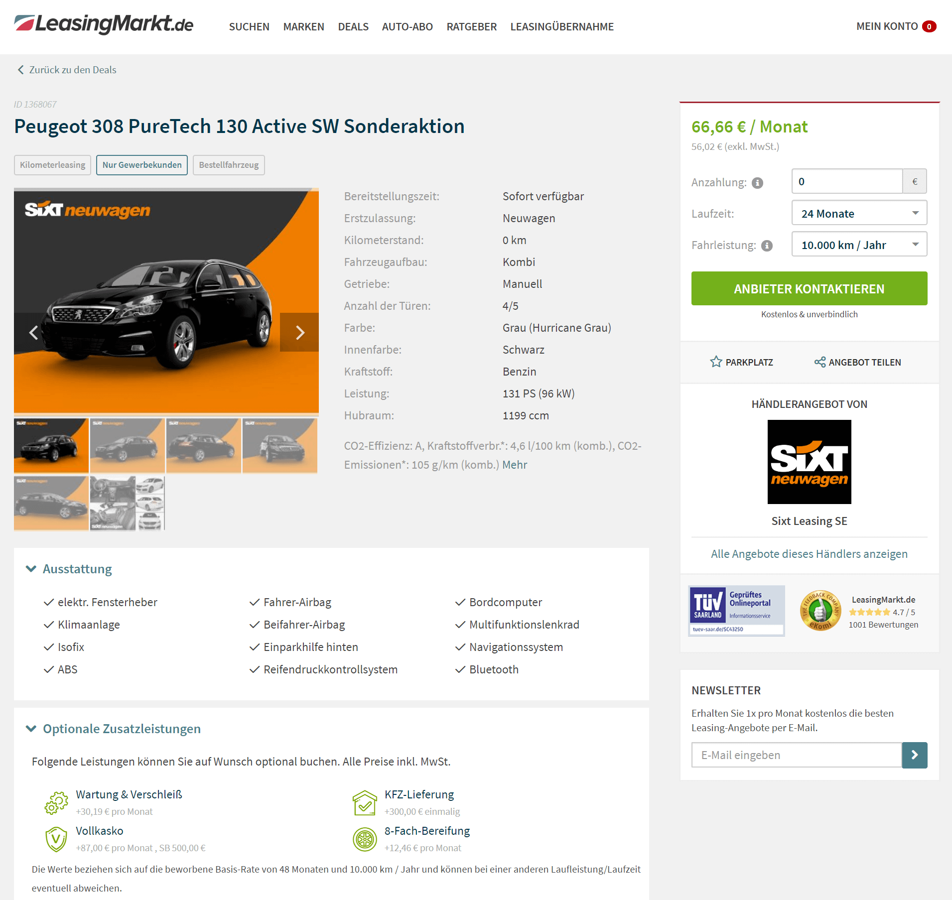
Task: Click the PARKPLATZ label
Action: [x=749, y=362]
